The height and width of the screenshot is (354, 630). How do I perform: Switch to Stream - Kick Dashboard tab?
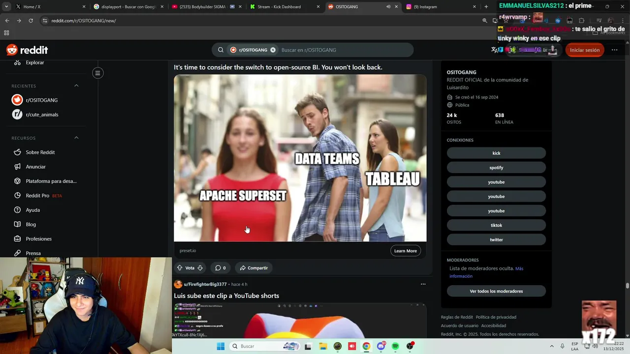click(x=284, y=7)
